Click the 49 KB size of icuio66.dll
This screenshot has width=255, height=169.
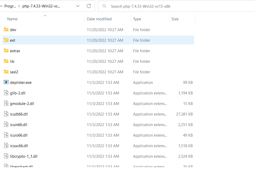coord(188,135)
